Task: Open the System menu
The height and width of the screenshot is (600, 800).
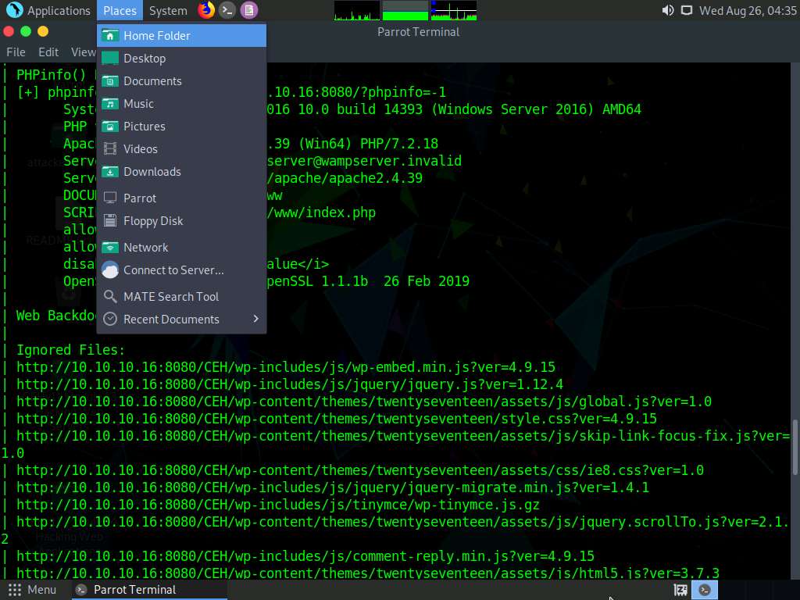Action: [x=168, y=11]
